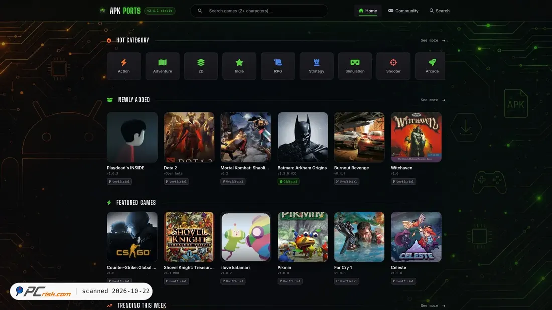The height and width of the screenshot is (310, 552).
Task: Open the Adventure category tile
Action: click(x=162, y=66)
